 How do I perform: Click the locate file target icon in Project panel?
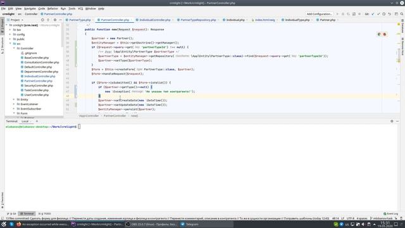click(x=42, y=20)
